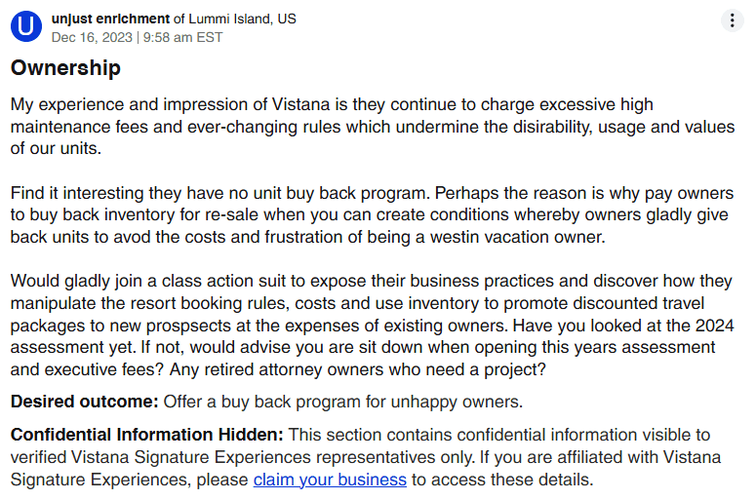Viewport: 756px width, 500px height.
Task: Follow the "claim your business" link
Action: [x=330, y=480]
